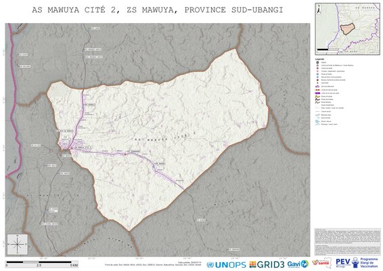This screenshot has height=271, width=383.
Task: Click the orange dotted boundary symbol in legend
Action: (318, 89)
